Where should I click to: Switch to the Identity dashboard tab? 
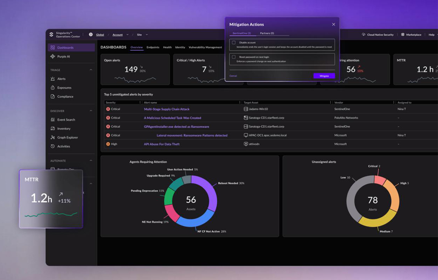(180, 47)
